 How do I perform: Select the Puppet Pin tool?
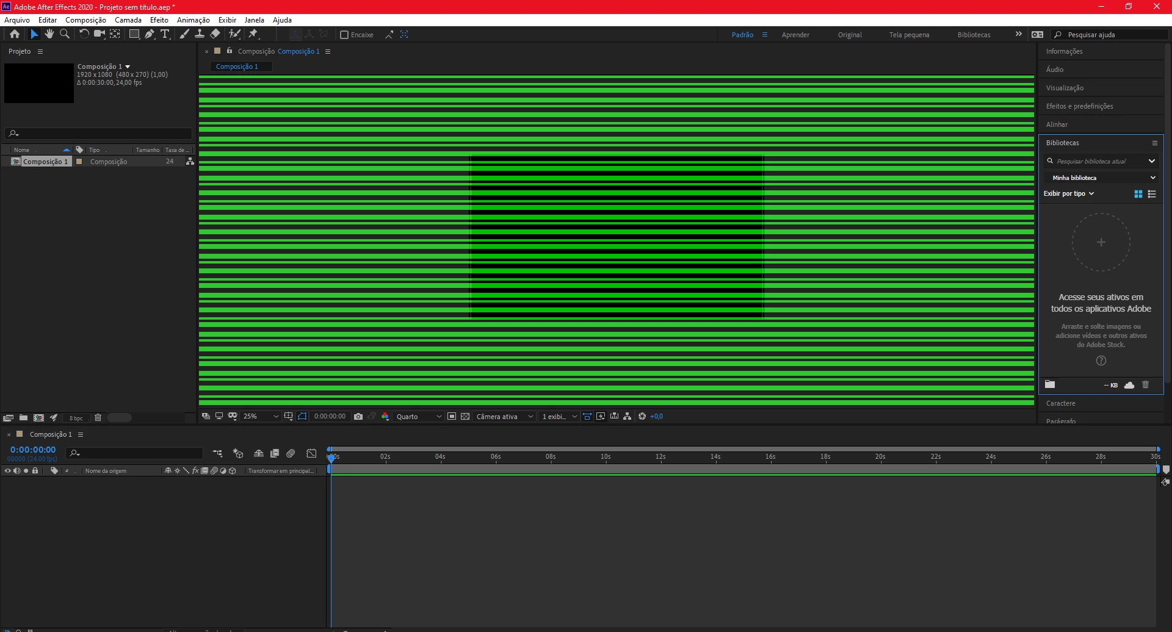(254, 34)
